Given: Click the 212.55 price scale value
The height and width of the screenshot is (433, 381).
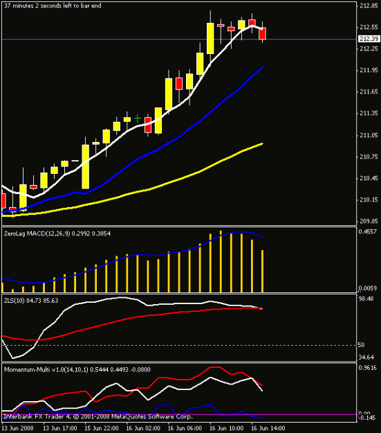Looking at the screenshot, I should (x=369, y=27).
